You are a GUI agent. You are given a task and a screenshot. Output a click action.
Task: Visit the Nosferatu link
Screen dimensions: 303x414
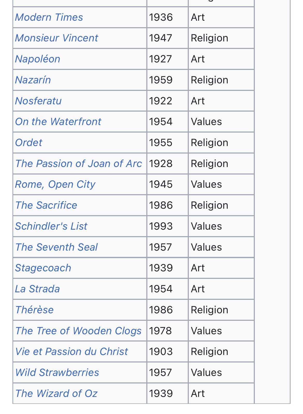pos(38,101)
